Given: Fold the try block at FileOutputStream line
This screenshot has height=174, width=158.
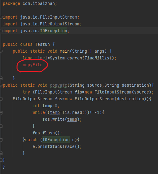Looking at the screenshot, I should click(x=1, y=99).
